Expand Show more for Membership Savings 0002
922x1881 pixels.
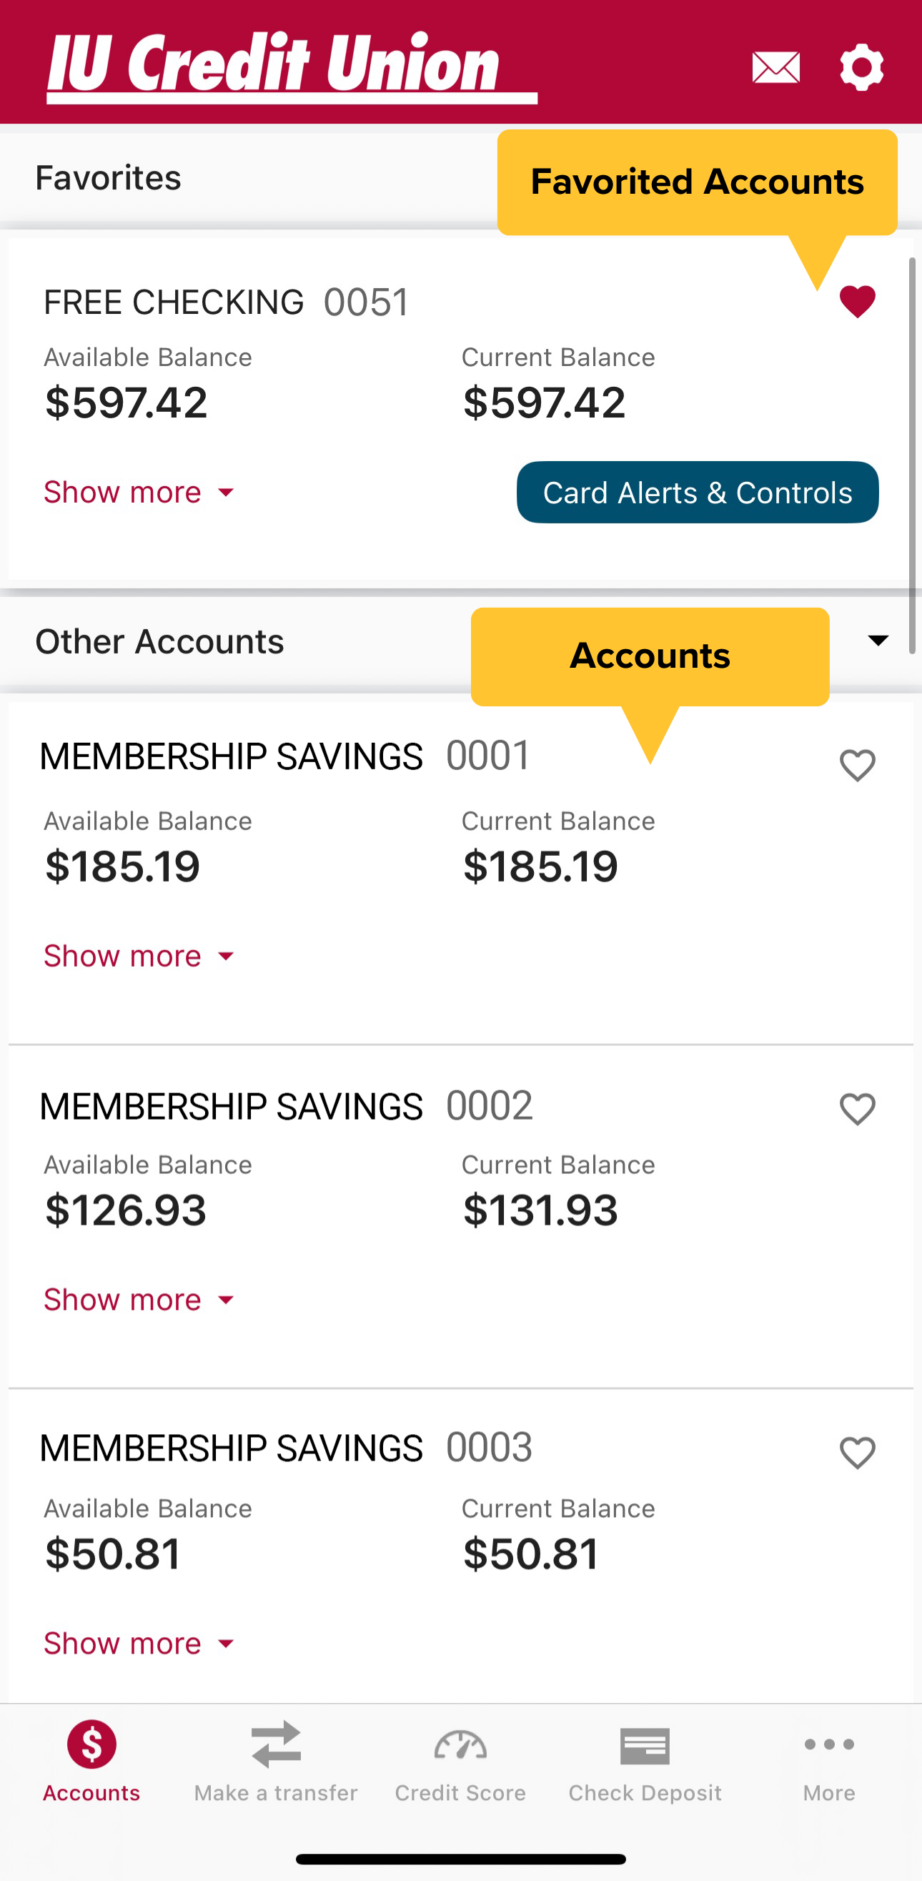tap(139, 1300)
